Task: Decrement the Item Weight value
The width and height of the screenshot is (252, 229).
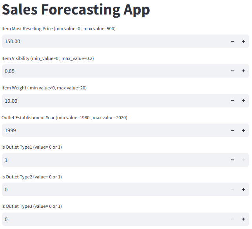Action: coord(232,101)
